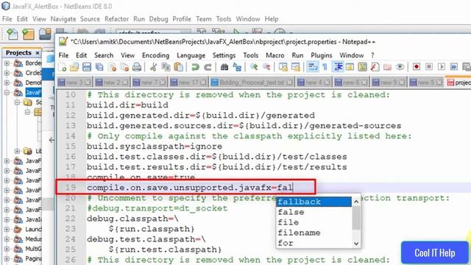Close the new 4 tab via its X
This screenshot has width=471, height=265.
tap(327, 82)
